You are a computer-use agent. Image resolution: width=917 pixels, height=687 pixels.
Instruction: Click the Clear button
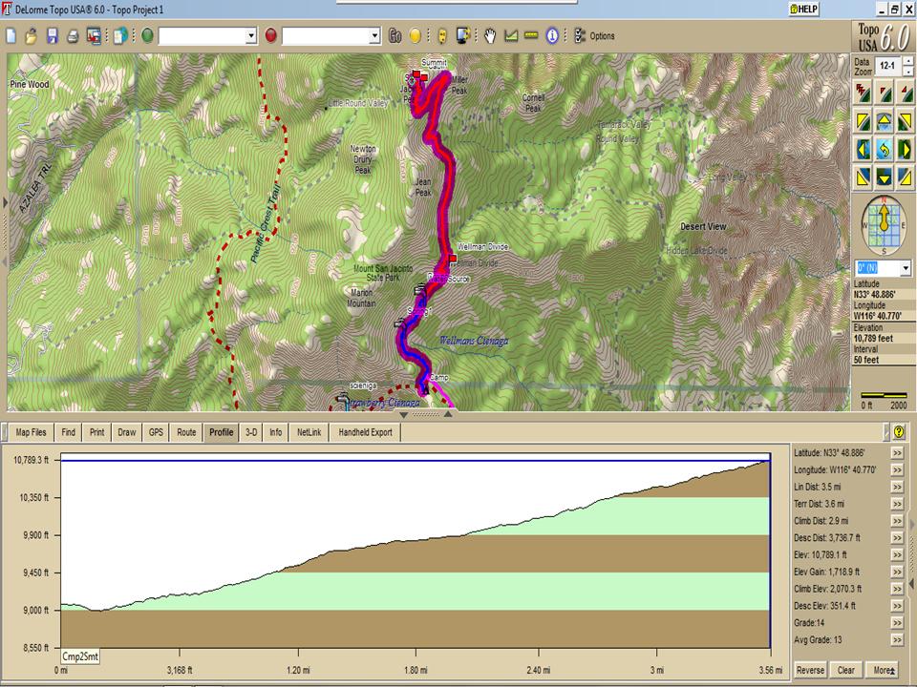coord(846,670)
